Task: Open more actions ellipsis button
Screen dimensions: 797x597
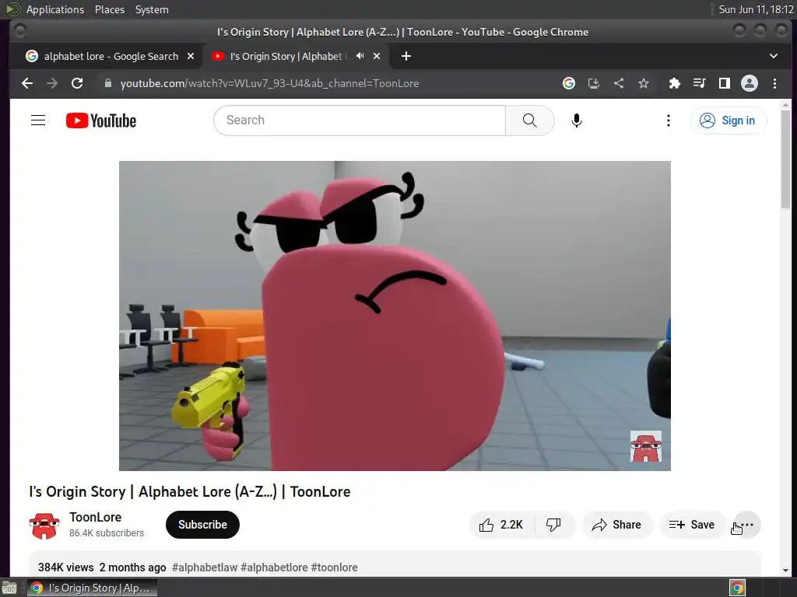Action: point(747,525)
